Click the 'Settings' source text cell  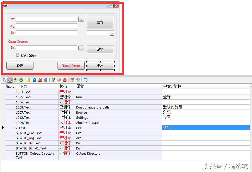click(x=119, y=118)
